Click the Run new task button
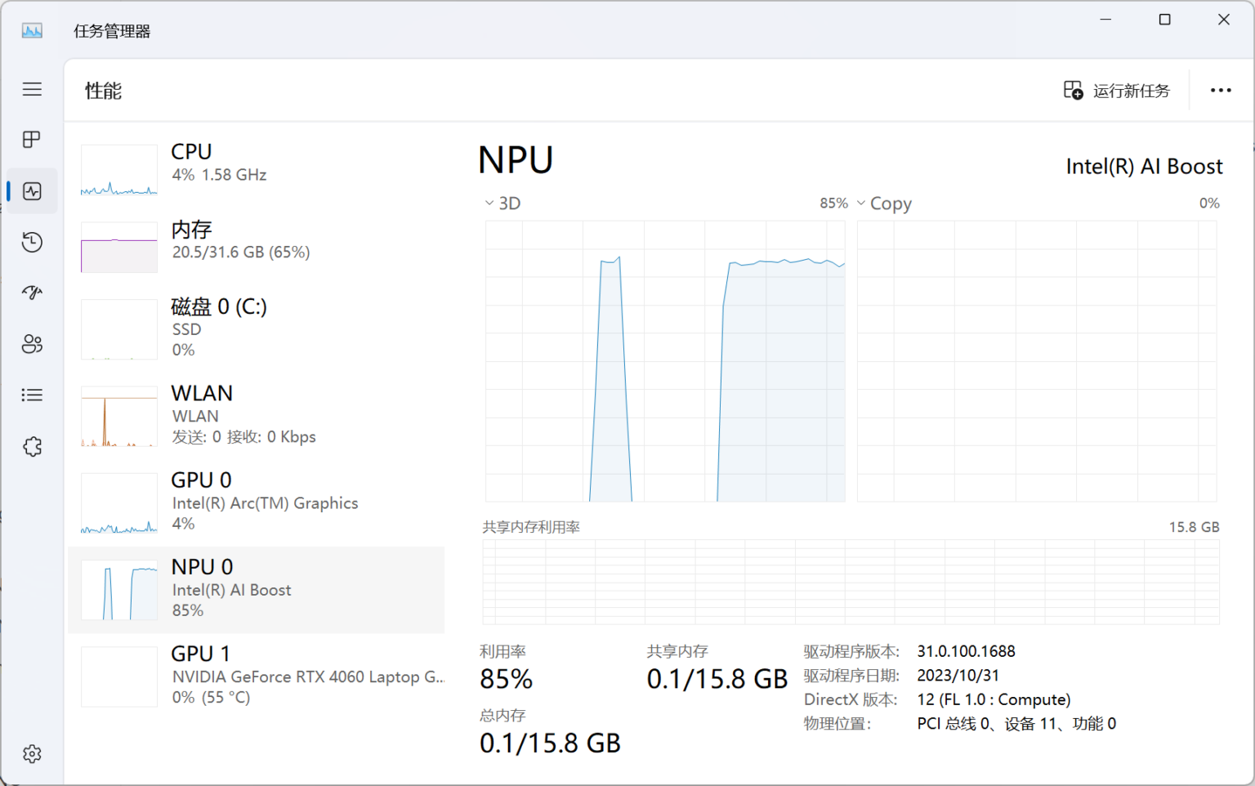 [x=1117, y=91]
